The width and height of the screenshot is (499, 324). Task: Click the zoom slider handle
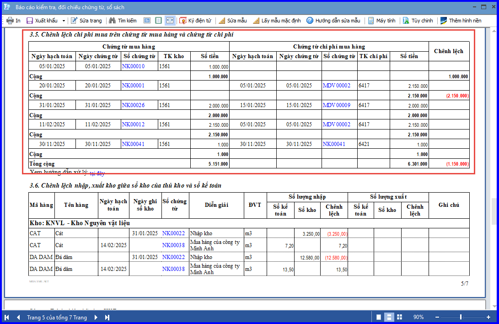461,317
